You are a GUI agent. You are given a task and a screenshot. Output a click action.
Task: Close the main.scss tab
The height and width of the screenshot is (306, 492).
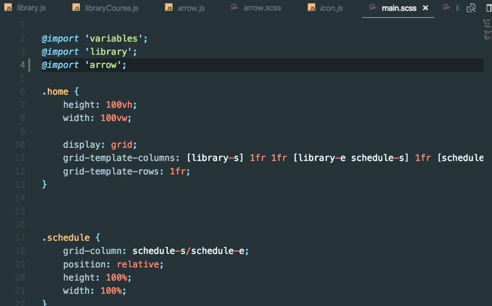click(426, 8)
